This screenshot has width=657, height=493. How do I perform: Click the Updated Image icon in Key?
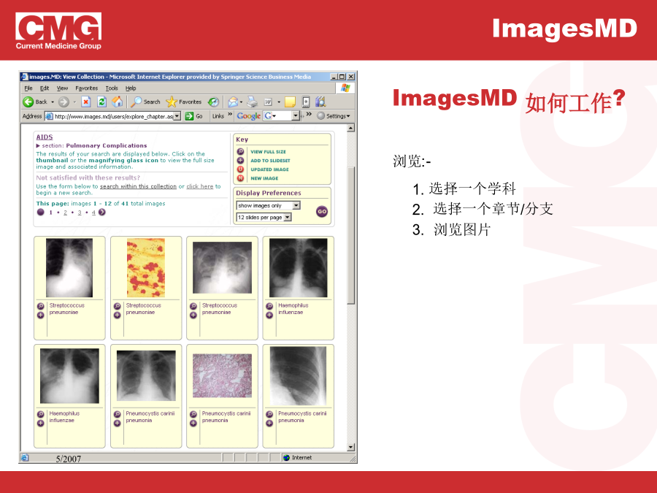click(240, 169)
